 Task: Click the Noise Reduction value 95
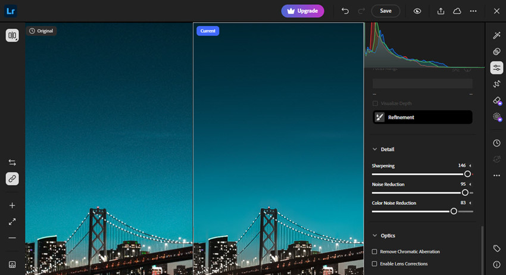(x=463, y=185)
